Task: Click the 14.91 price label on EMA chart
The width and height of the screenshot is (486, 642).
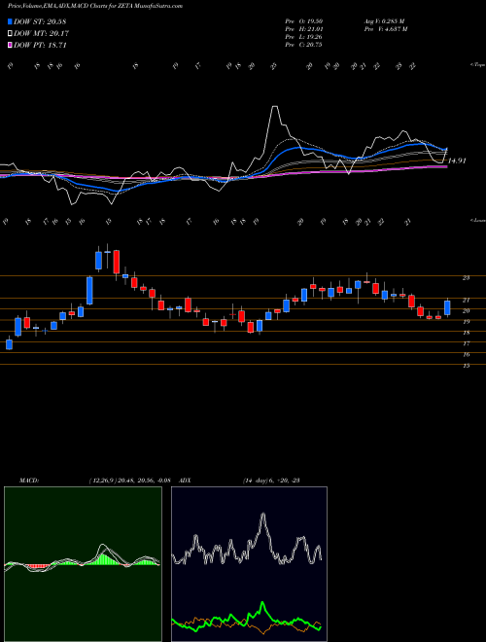Action: click(457, 160)
